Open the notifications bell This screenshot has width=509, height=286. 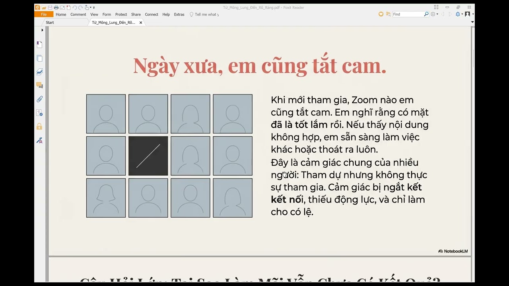(458, 14)
